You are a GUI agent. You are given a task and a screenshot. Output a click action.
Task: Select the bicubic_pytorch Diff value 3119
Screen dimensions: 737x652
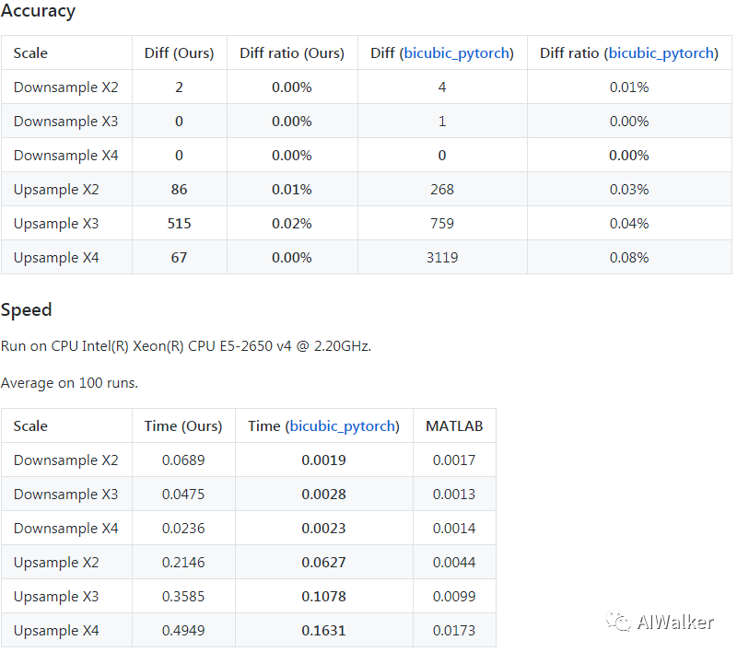coord(442,258)
